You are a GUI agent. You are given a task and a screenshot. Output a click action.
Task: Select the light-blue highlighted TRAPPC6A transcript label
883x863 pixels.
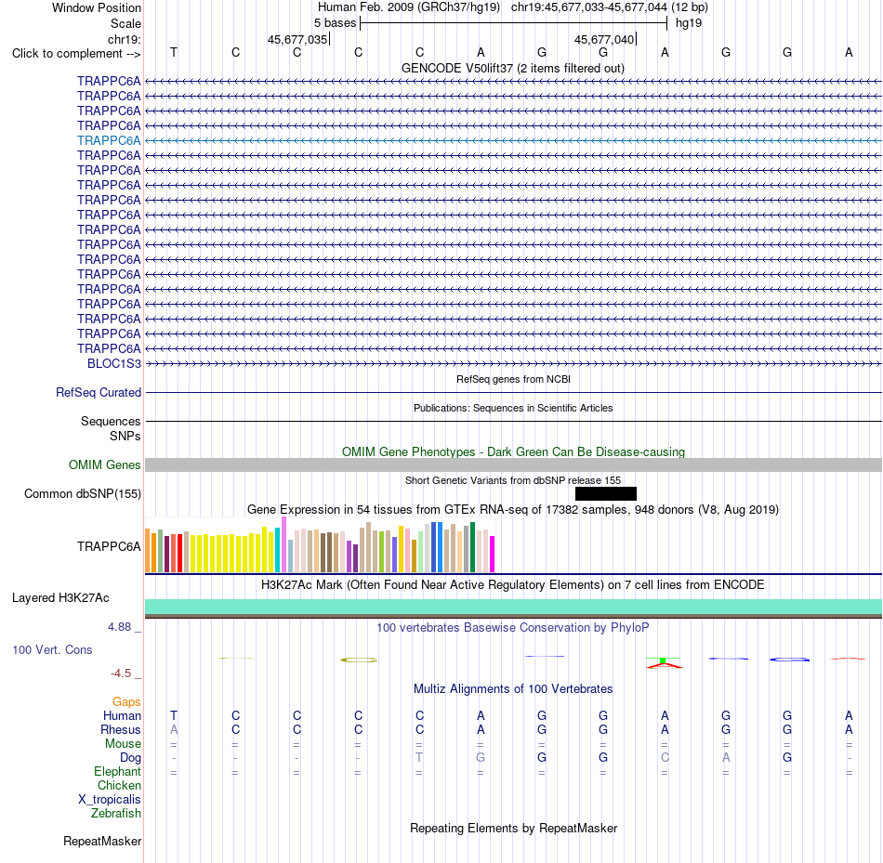[x=109, y=141]
